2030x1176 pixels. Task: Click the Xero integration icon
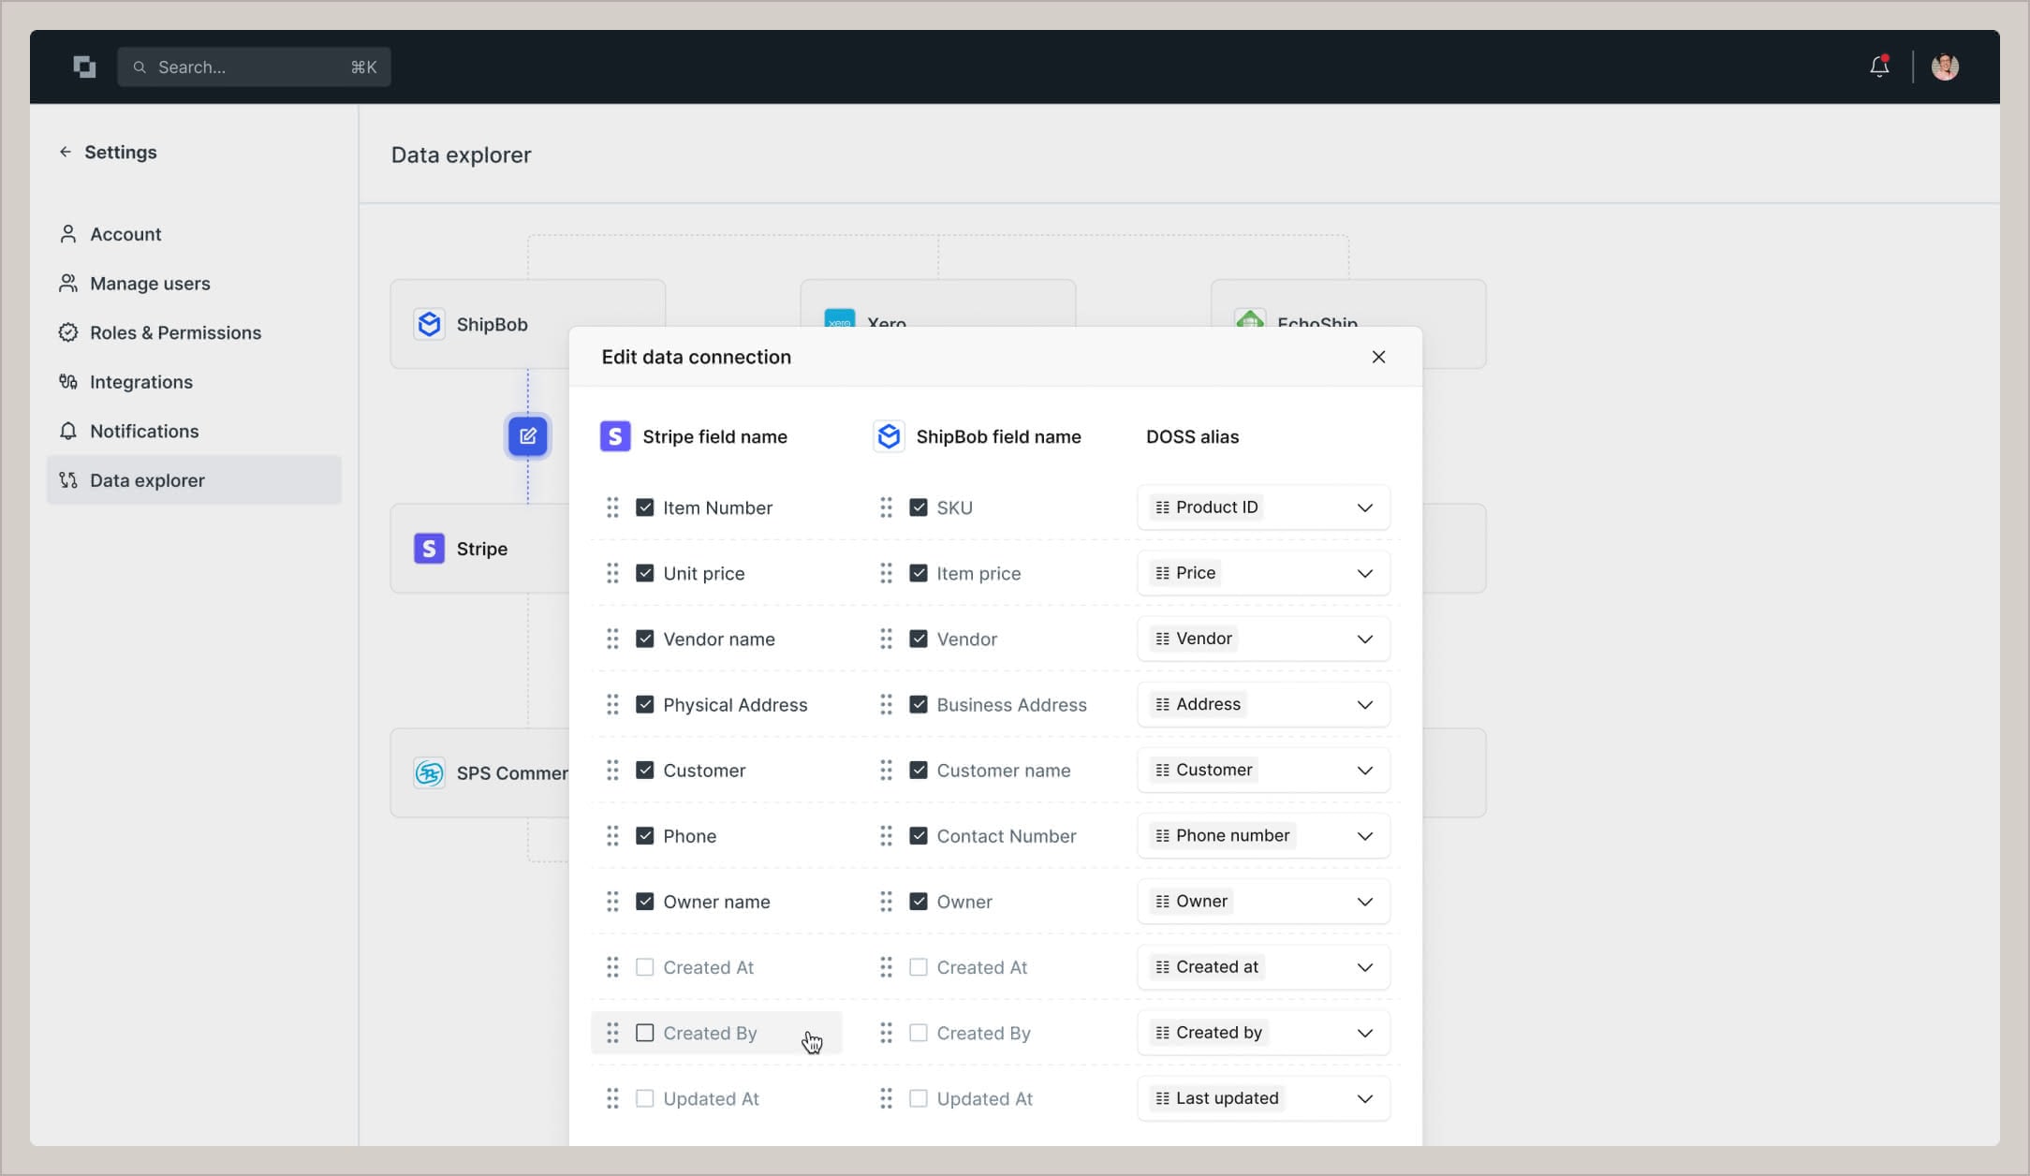tap(839, 319)
